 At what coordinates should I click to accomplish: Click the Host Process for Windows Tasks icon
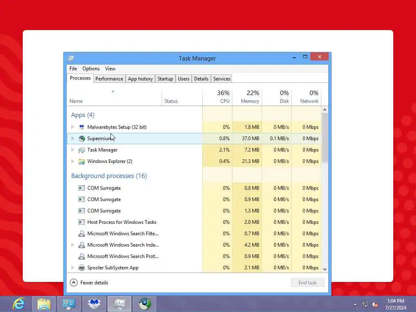[x=81, y=222]
